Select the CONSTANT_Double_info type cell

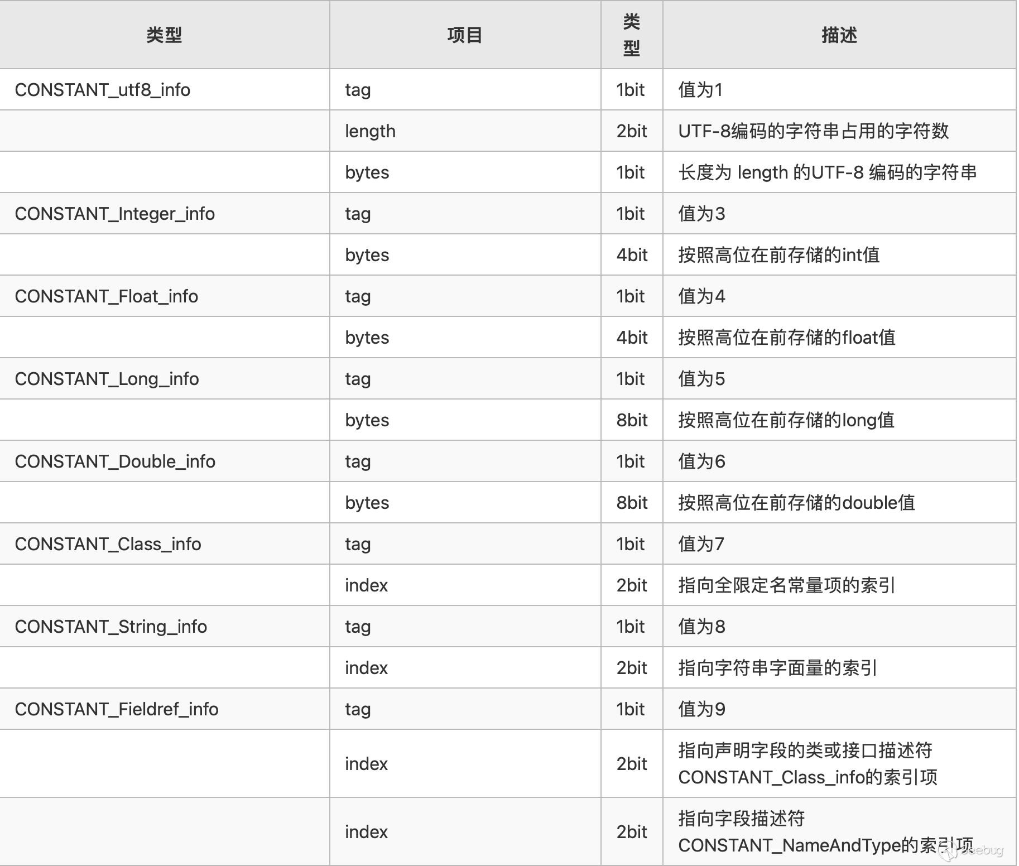[115, 461]
